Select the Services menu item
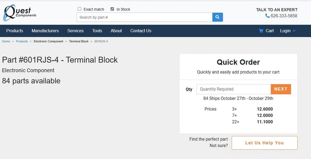The image size is (311, 159). (x=75, y=31)
